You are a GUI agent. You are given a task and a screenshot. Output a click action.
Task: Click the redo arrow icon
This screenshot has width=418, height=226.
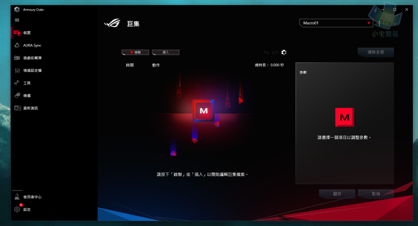(275, 52)
